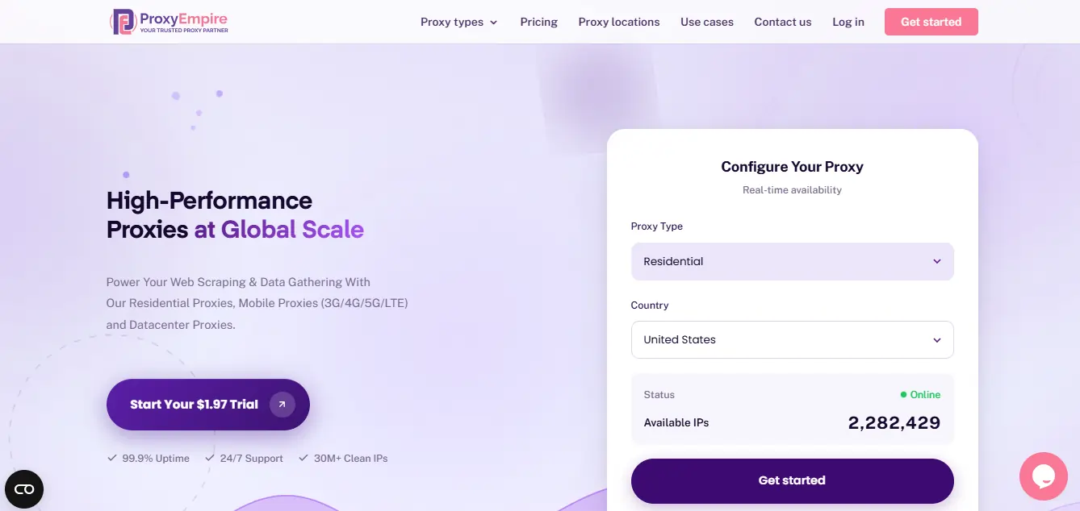
Task: Click the purple Get started button
Action: coord(792,480)
